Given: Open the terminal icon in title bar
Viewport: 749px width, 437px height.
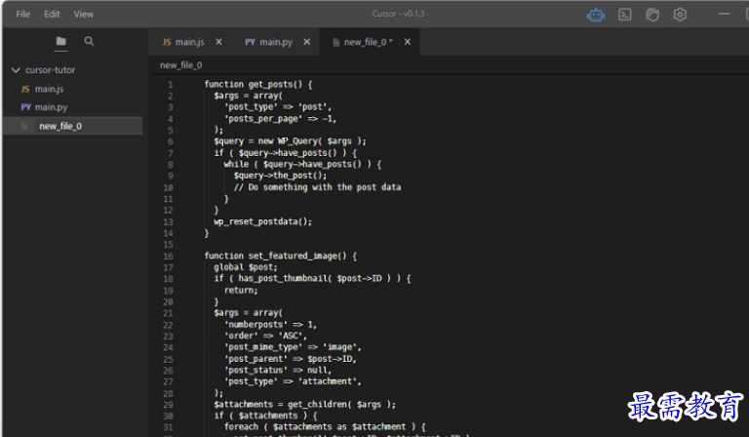Looking at the screenshot, I should (624, 15).
